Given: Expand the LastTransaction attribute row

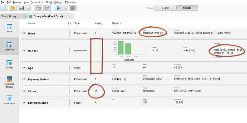Looking at the screenshot, I should click(x=24, y=103).
